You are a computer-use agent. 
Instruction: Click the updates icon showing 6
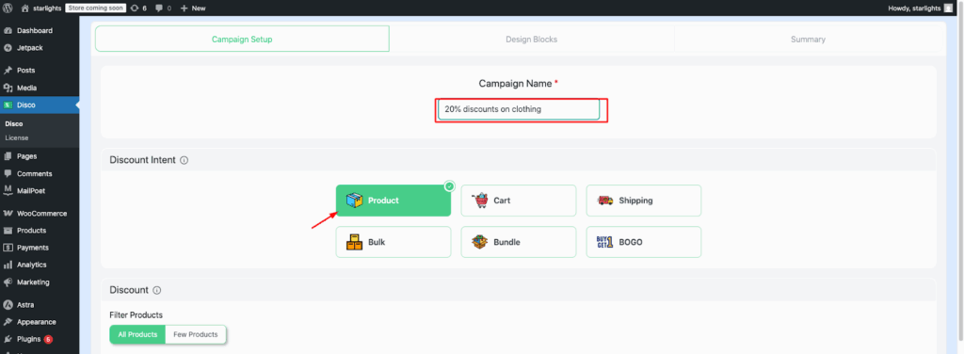click(x=135, y=8)
